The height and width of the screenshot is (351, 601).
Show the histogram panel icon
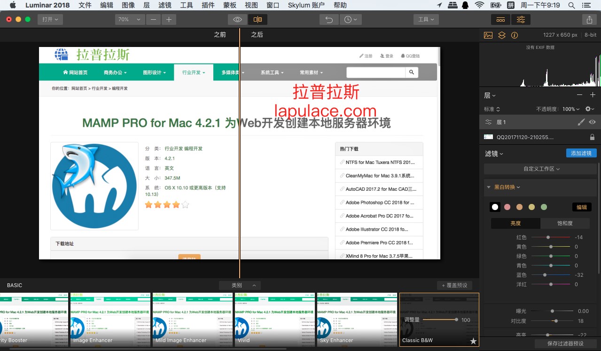(x=488, y=35)
